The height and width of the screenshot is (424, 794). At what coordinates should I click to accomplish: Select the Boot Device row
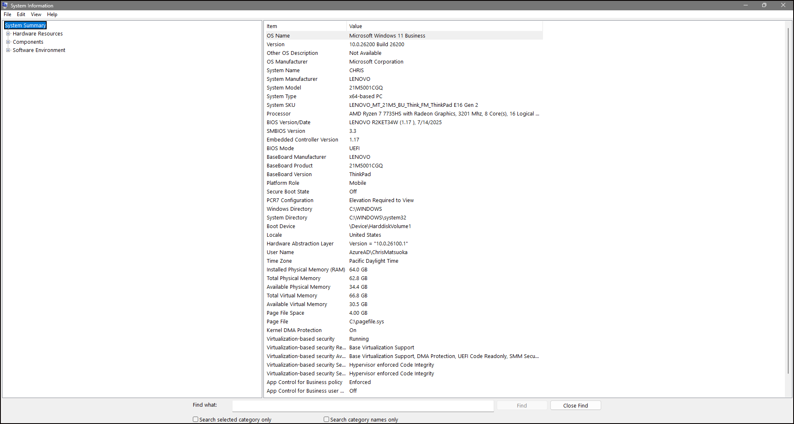click(403, 226)
